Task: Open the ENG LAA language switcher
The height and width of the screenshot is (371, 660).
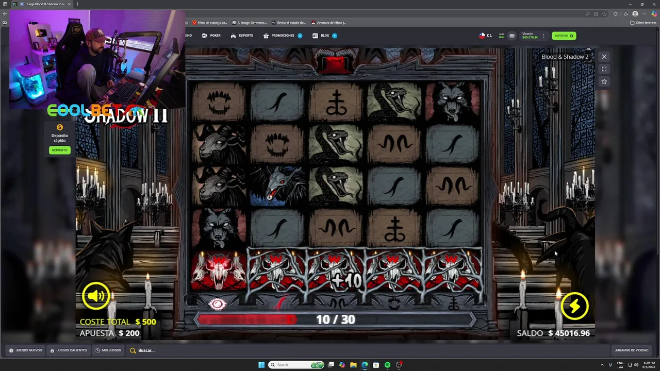Action: pos(620,365)
